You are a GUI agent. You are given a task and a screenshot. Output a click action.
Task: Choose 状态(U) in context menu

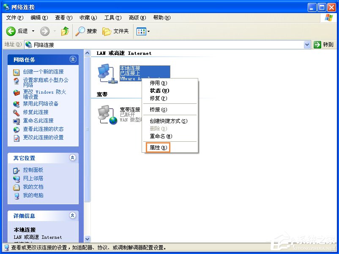(170, 91)
